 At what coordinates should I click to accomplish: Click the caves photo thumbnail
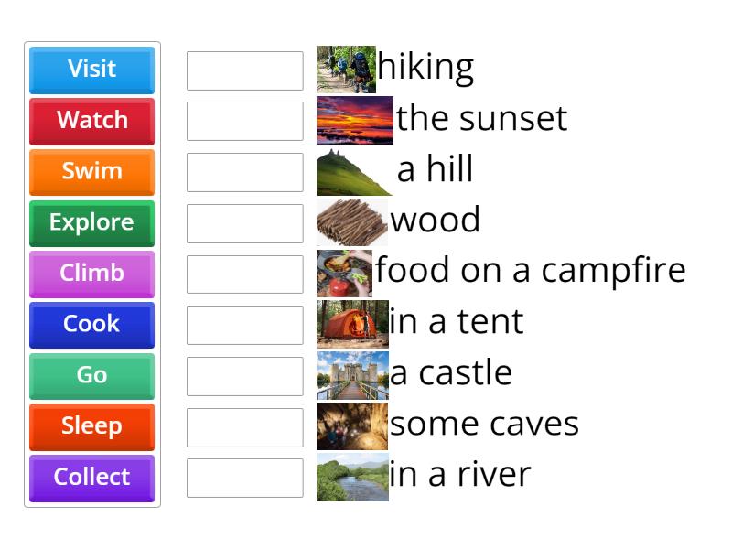click(x=352, y=424)
